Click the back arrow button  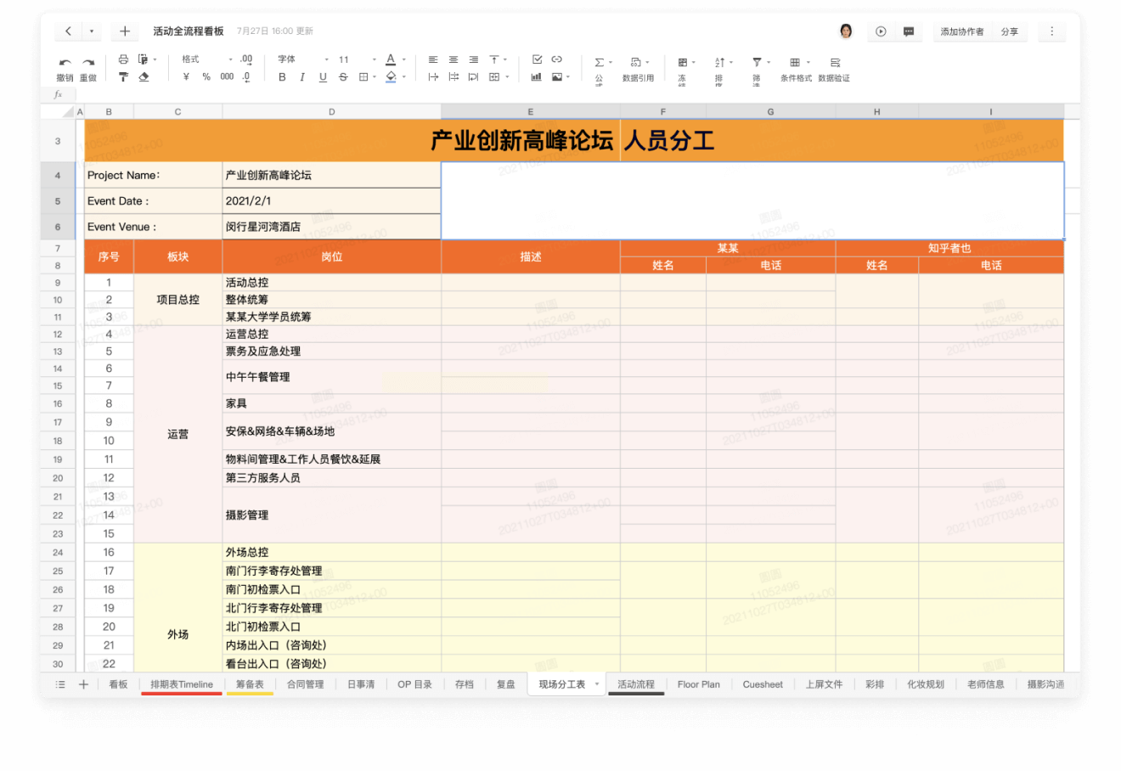[x=68, y=31]
